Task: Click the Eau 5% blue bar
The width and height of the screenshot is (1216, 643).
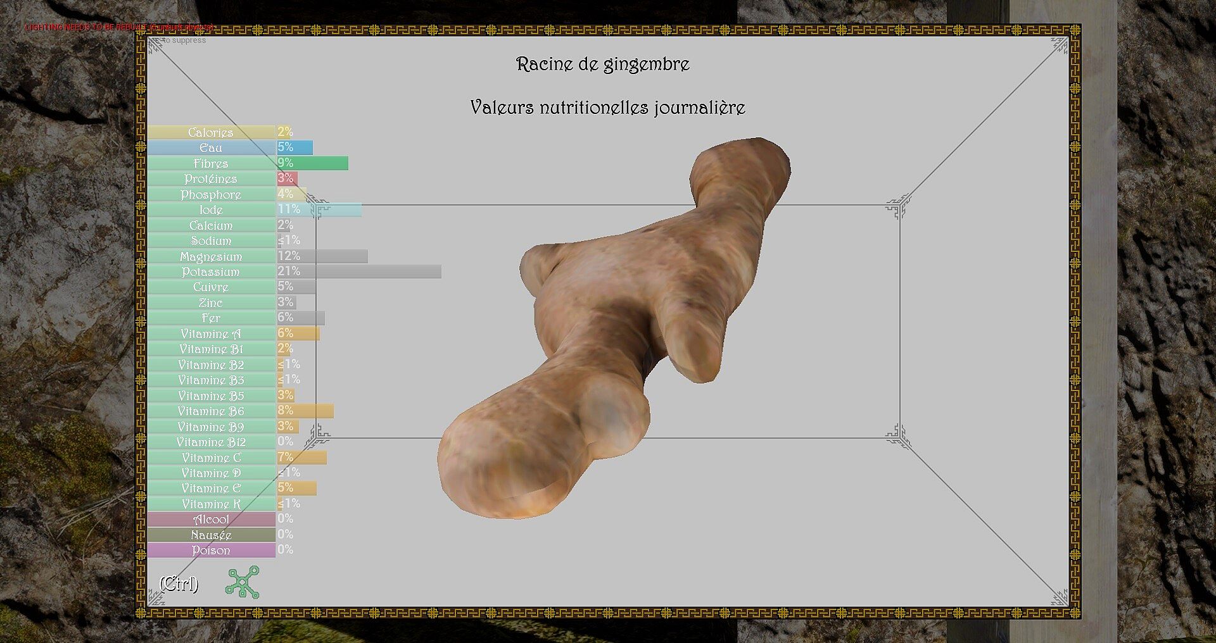Action: tap(294, 147)
